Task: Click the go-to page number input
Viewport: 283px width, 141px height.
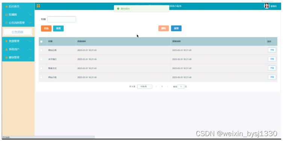Action: click(x=181, y=86)
